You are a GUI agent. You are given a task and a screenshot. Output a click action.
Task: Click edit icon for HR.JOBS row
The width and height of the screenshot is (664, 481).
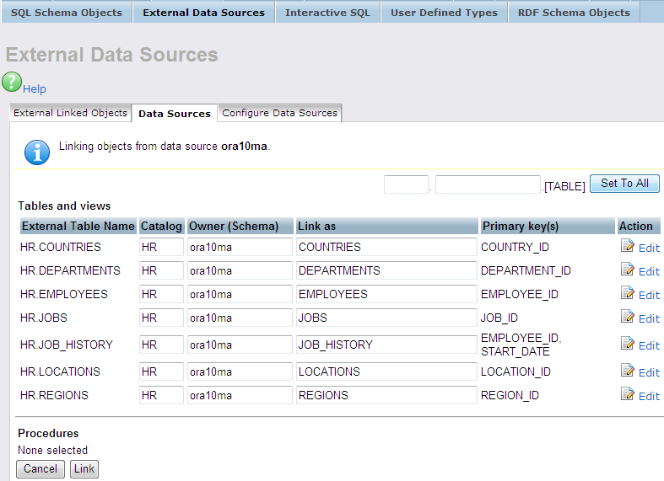[627, 318]
